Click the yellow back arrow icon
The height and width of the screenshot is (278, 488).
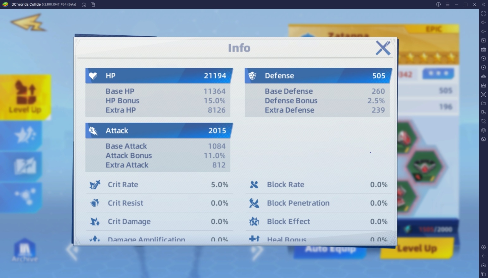(28, 22)
